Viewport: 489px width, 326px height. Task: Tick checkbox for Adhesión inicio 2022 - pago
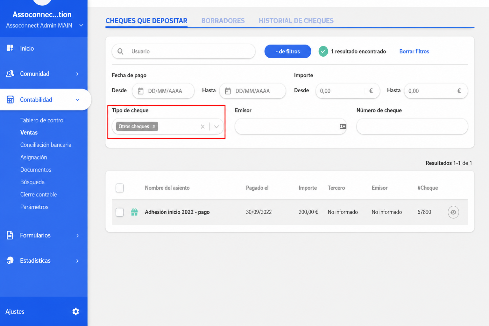[120, 212]
